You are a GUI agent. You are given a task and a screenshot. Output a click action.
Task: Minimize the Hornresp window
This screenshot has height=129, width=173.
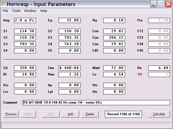[x=154, y=4]
